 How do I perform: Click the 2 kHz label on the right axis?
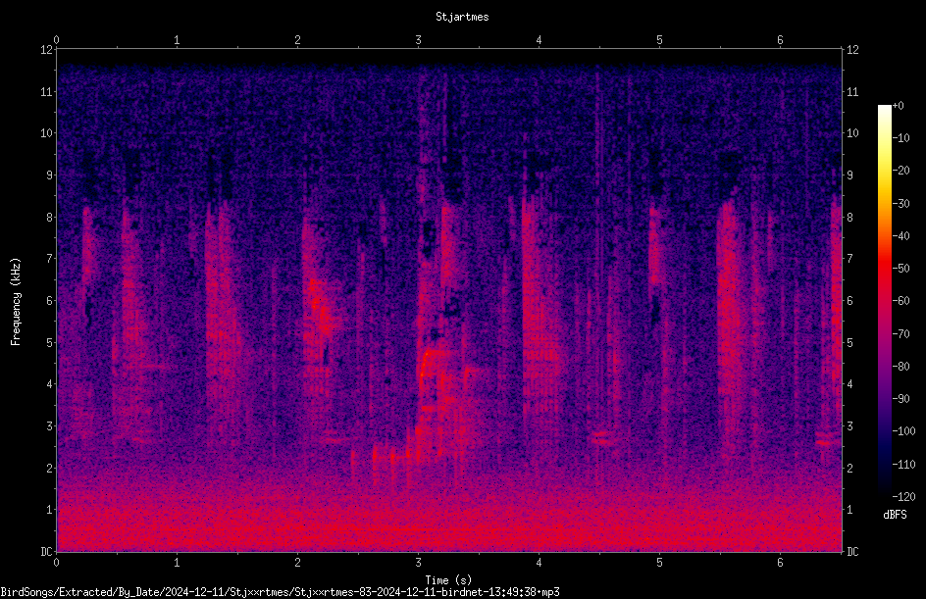tap(849, 468)
